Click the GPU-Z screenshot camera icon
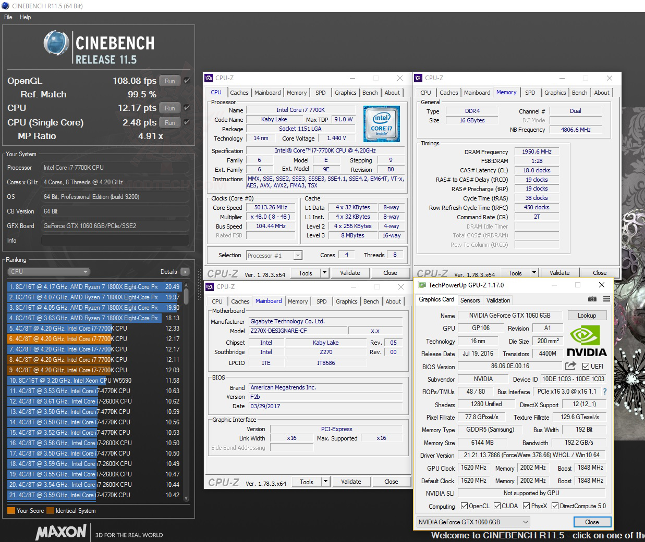 click(592, 299)
